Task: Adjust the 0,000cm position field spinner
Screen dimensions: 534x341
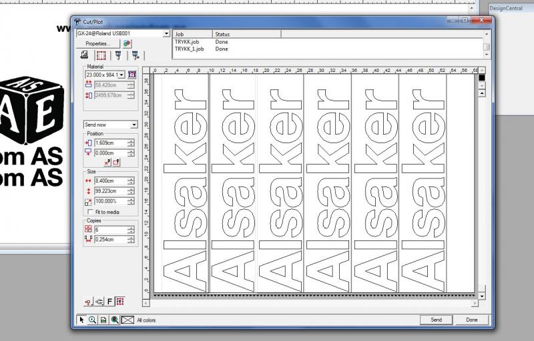Action: point(131,153)
